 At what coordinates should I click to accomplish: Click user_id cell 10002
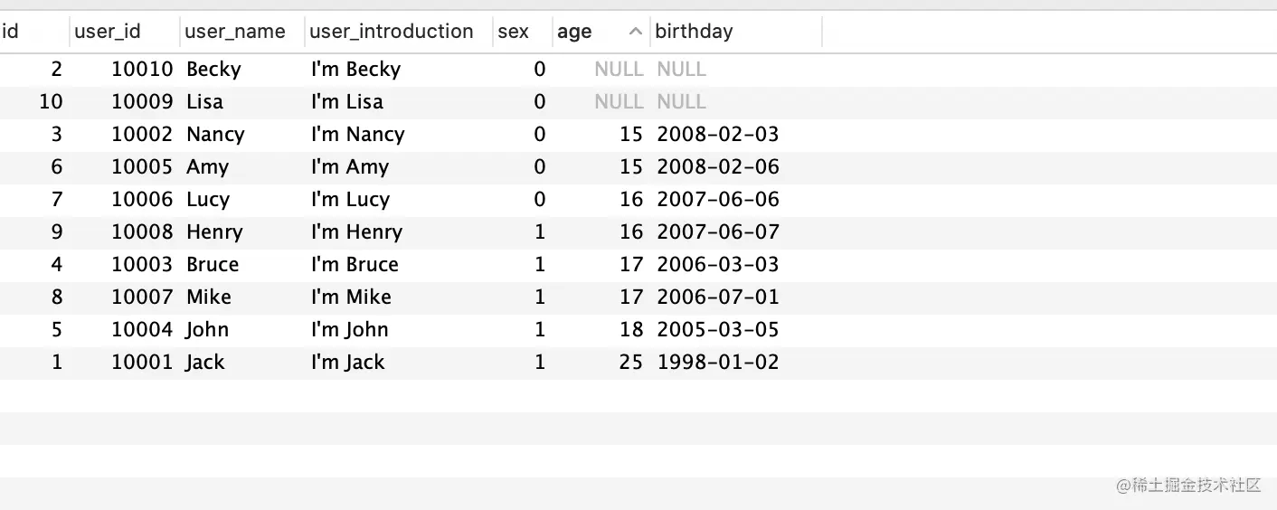point(142,135)
